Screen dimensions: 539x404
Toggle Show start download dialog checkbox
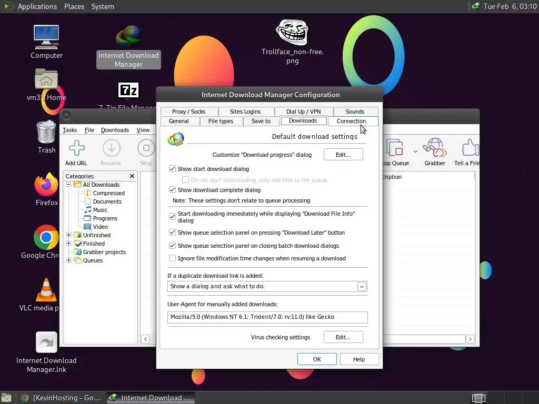click(172, 169)
